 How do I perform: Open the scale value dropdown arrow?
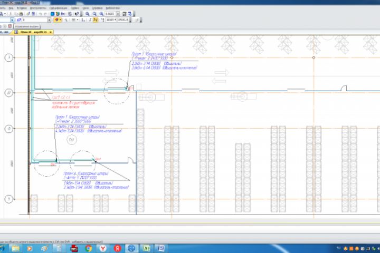(118, 14)
